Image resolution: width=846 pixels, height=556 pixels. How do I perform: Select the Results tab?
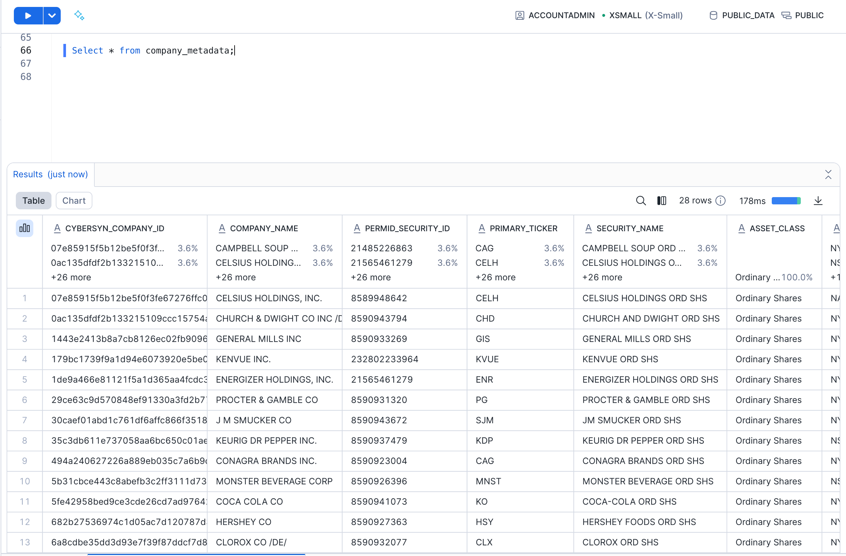[50, 174]
